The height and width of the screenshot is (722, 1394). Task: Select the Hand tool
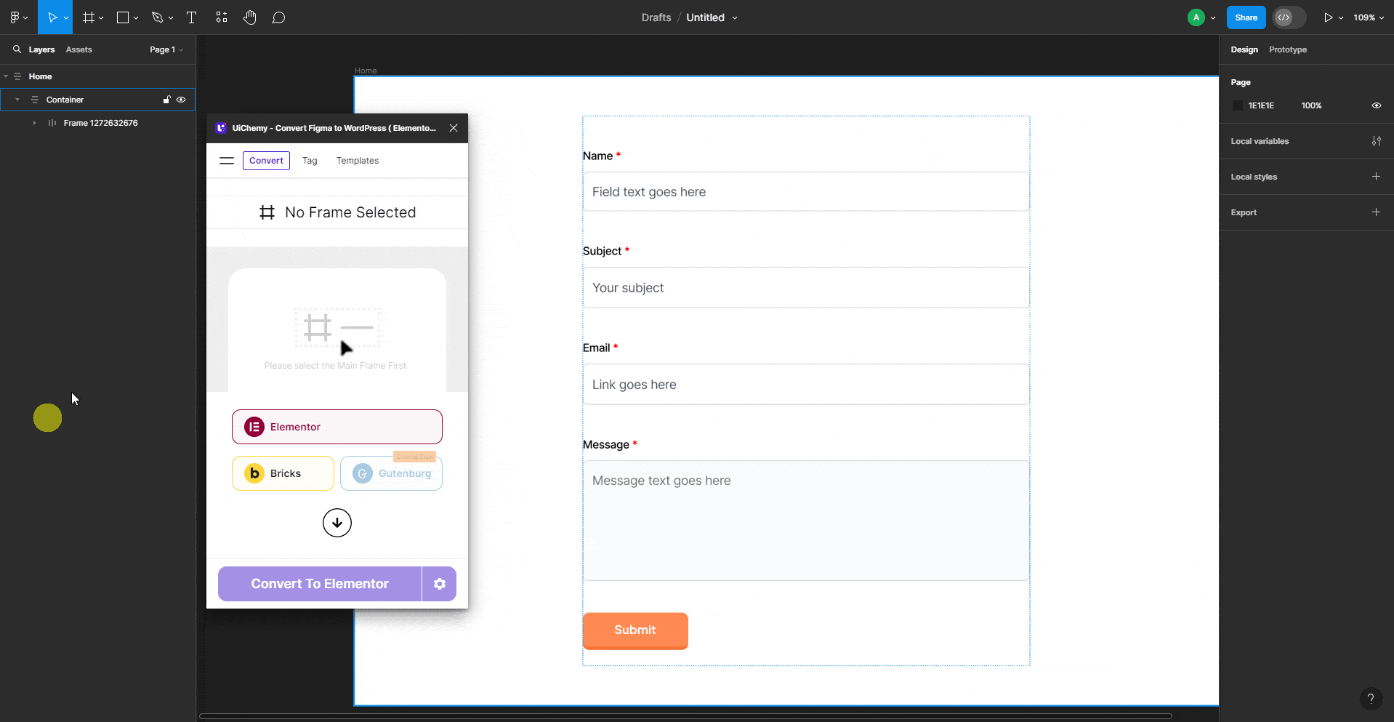click(x=250, y=17)
